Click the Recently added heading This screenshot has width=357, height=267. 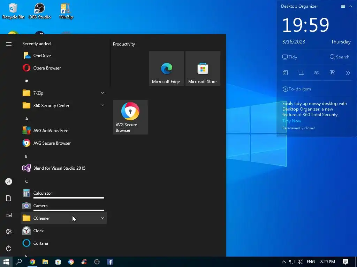tap(36, 43)
